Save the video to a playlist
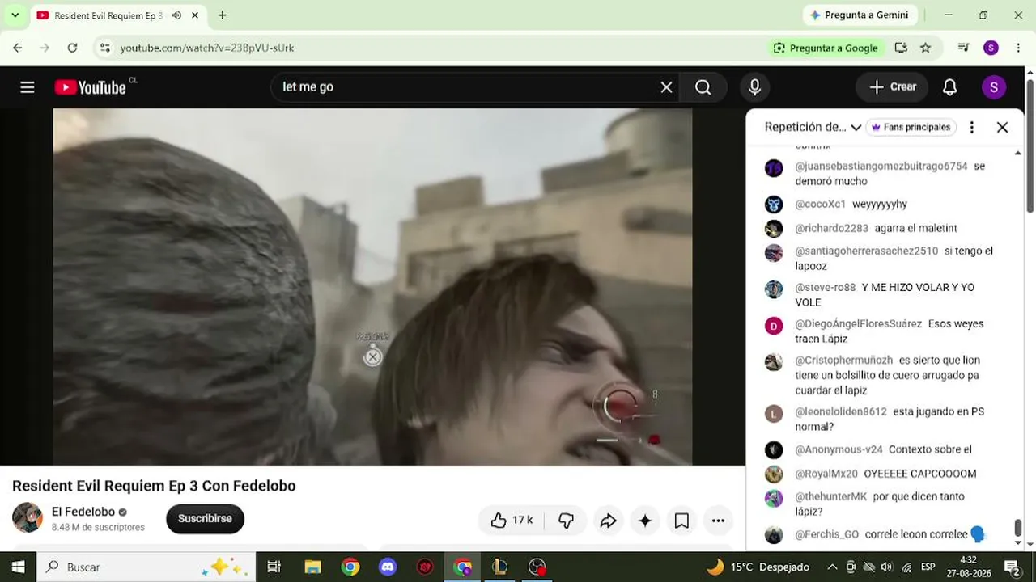Screen dimensions: 1036x582 pos(682,521)
